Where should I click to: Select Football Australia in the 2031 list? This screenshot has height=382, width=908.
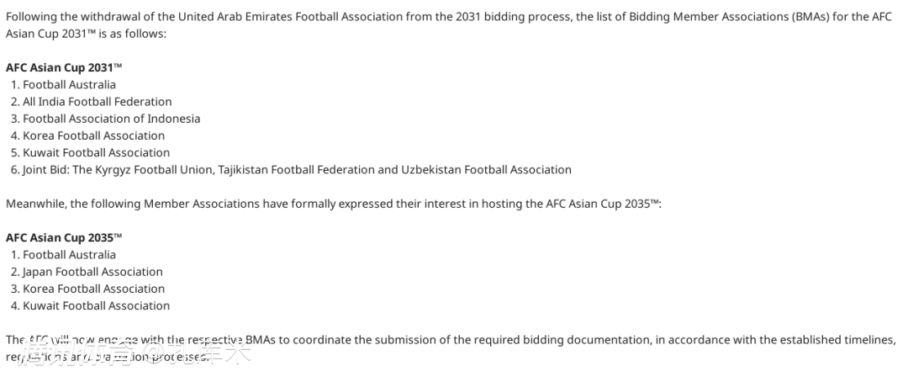69,84
